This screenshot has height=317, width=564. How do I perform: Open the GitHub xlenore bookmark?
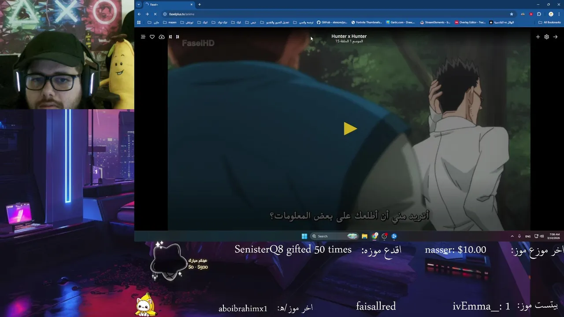tap(332, 22)
